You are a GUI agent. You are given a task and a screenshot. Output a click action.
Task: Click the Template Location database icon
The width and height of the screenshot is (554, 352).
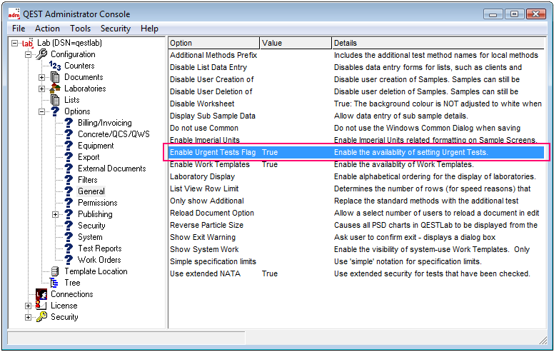pyautogui.click(x=55, y=271)
